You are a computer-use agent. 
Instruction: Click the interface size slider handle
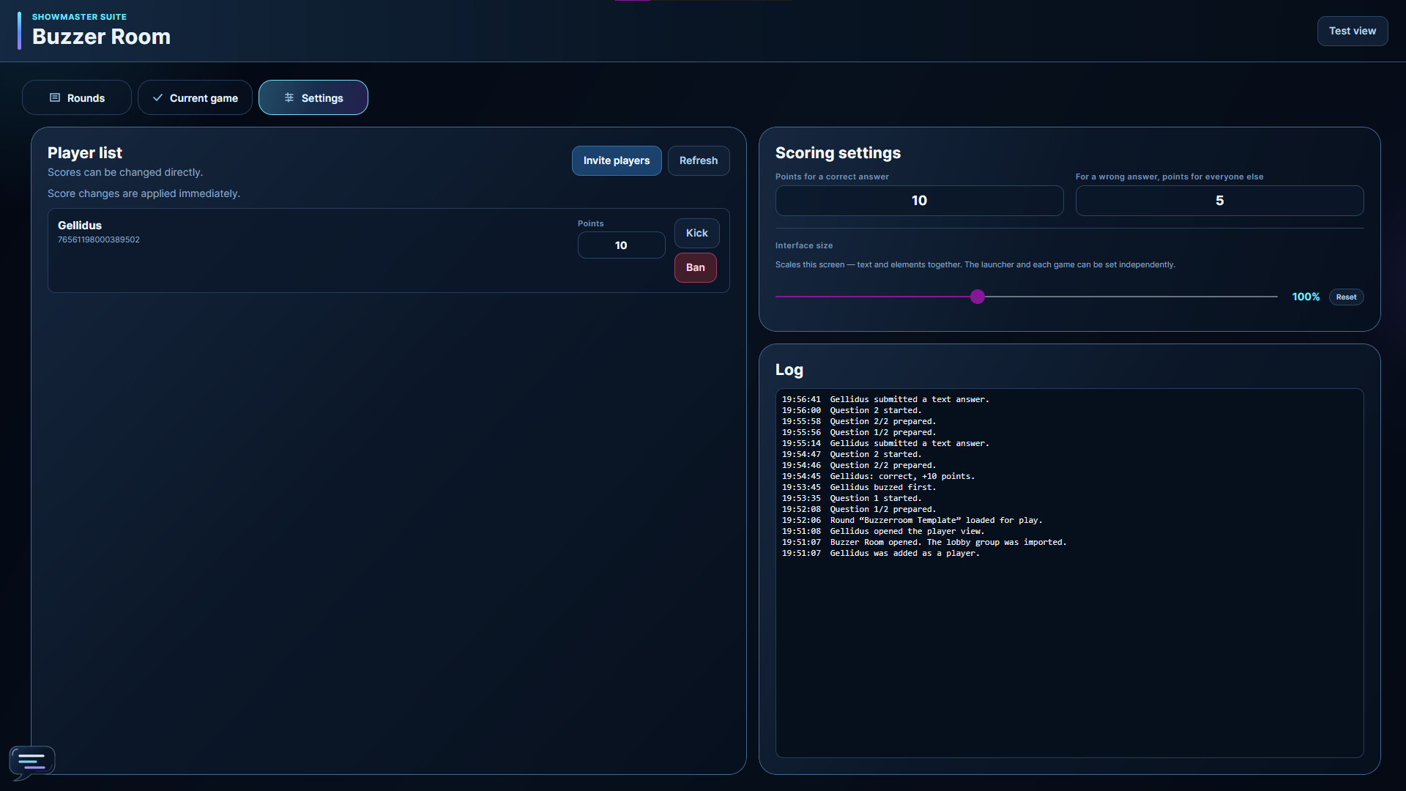click(x=978, y=297)
